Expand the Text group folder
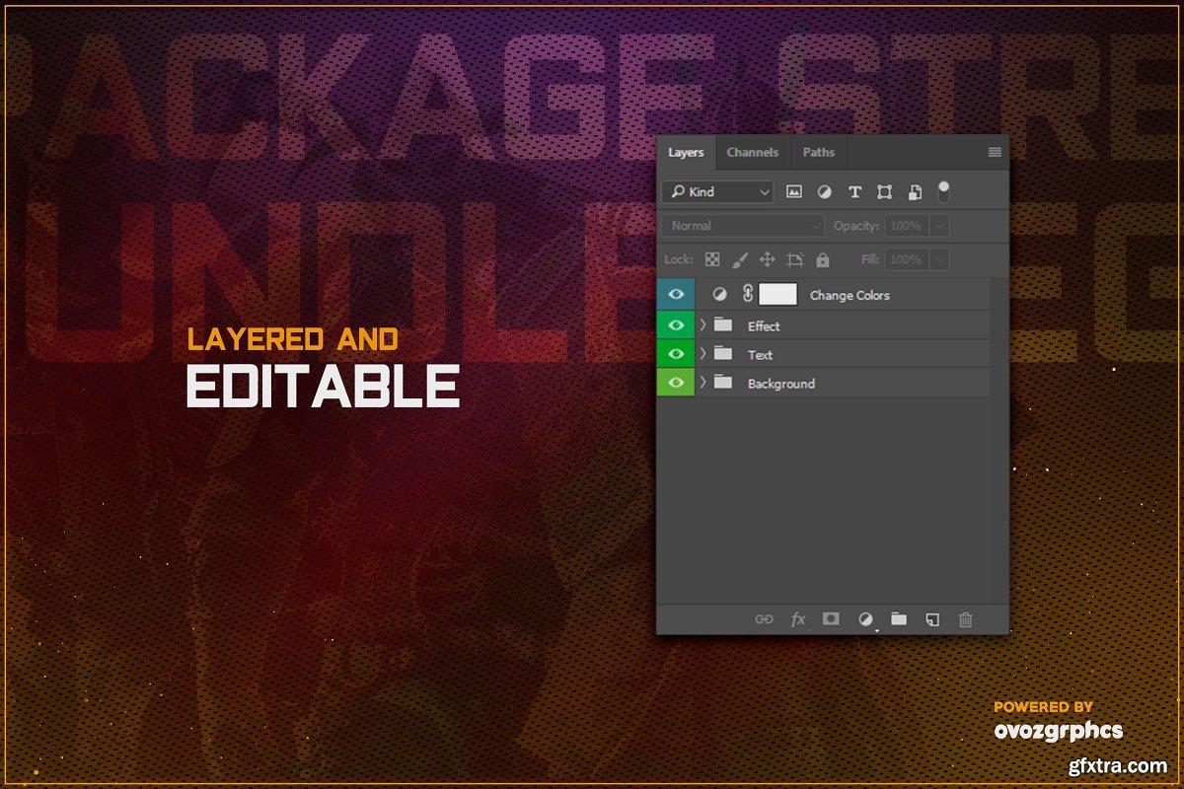1184x789 pixels. click(703, 354)
